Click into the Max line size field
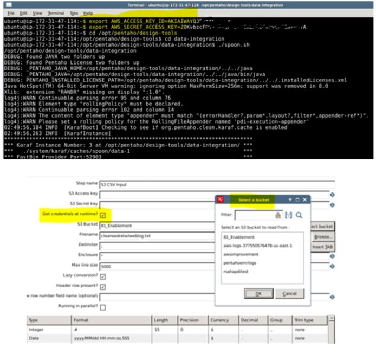The width and height of the screenshot is (376, 354). coord(157,266)
